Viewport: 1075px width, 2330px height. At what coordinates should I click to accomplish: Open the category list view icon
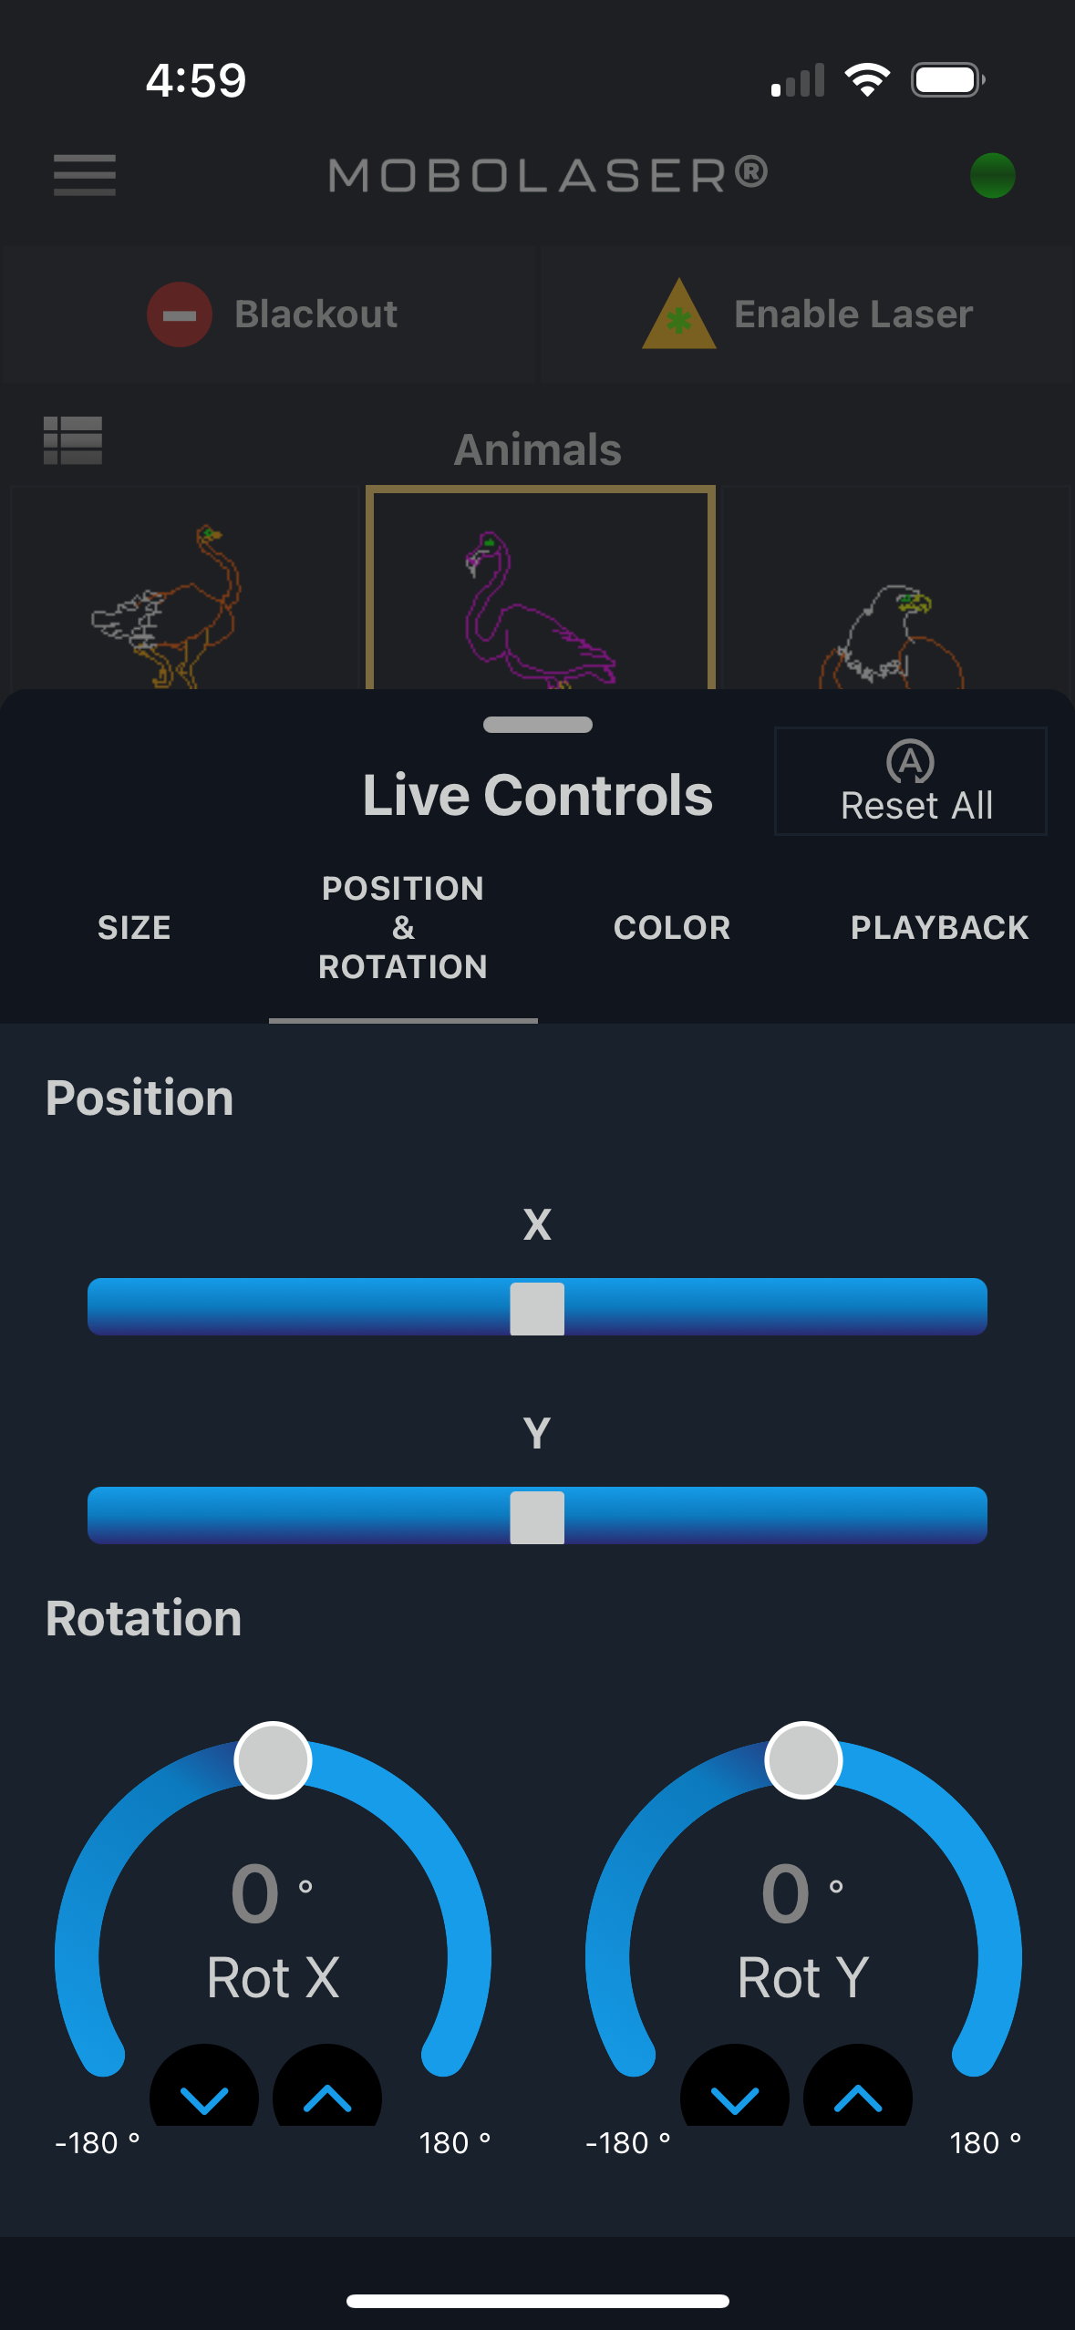click(x=73, y=441)
